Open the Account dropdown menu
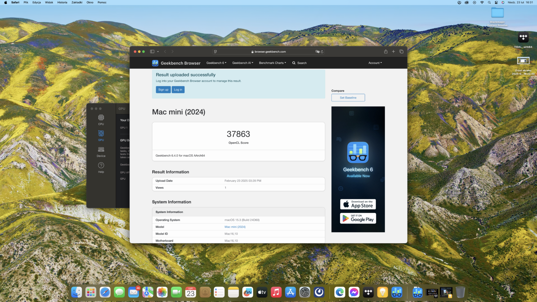This screenshot has height=302, width=537. tap(375, 63)
